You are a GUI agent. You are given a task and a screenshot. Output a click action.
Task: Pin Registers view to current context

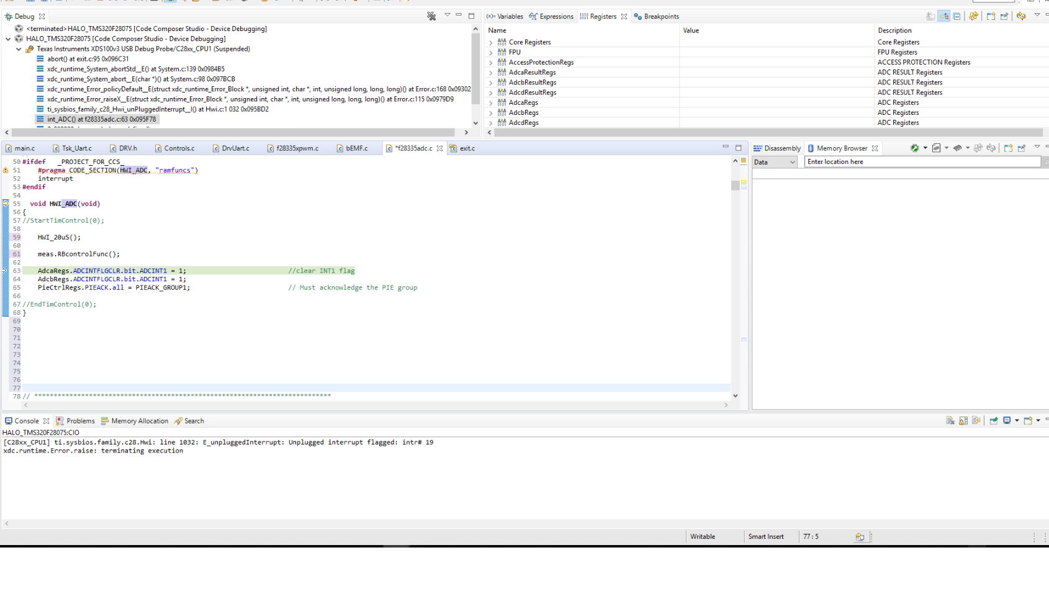[x=1004, y=16]
